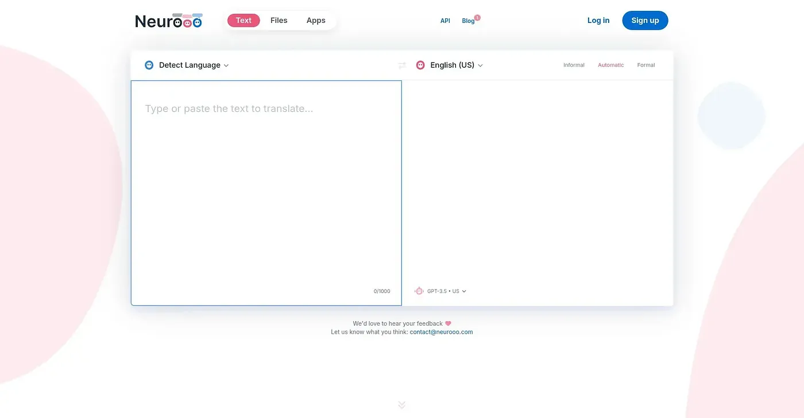Click the 0/1000 character counter
The height and width of the screenshot is (418, 804).
point(382,291)
